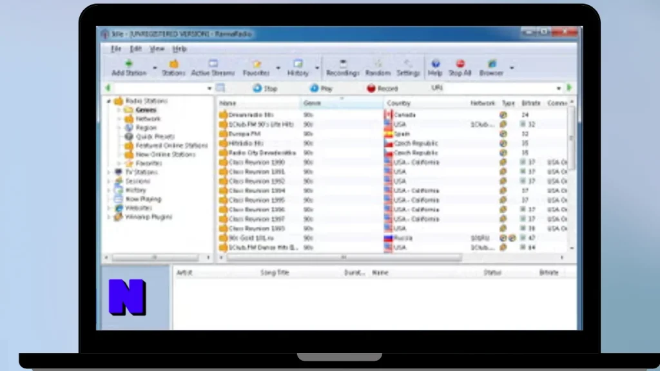The width and height of the screenshot is (660, 371).
Task: Click the Add Station toolbar icon
Action: 129,68
